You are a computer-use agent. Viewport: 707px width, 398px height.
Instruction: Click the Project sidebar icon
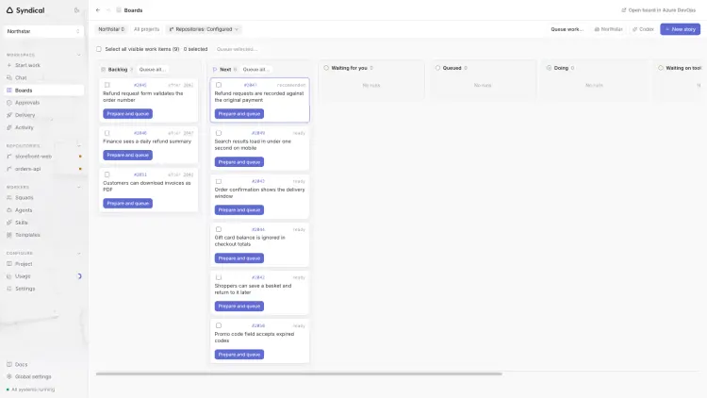9,263
